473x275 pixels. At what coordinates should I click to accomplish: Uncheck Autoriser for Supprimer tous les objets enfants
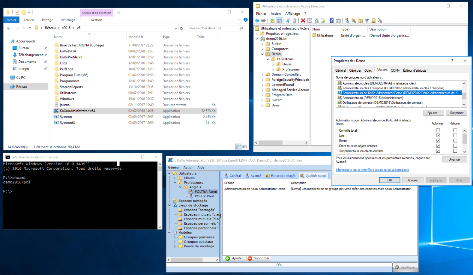coord(438,151)
